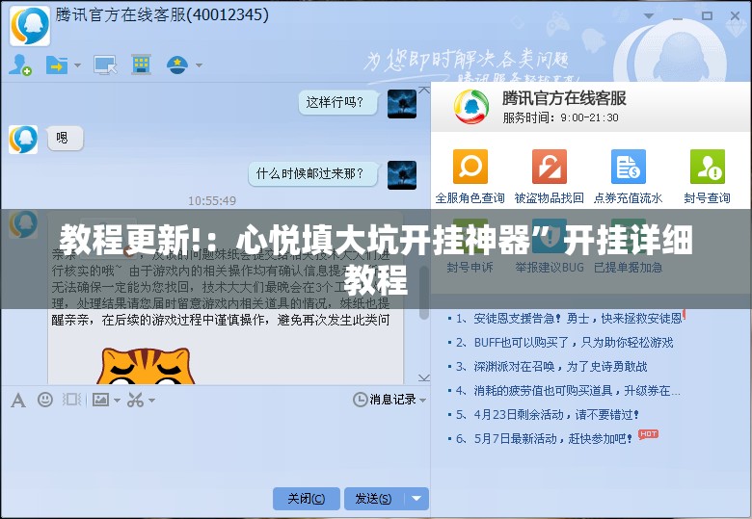
Task: Click the tiger sticker in the chat
Action: (146, 366)
